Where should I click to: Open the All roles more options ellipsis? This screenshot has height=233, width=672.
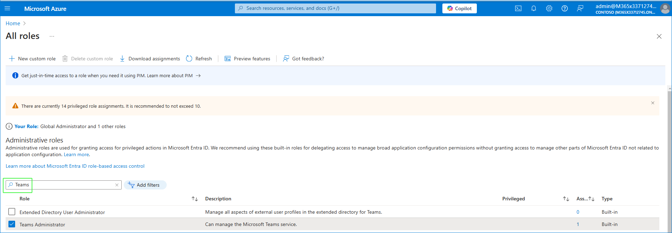[52, 36]
